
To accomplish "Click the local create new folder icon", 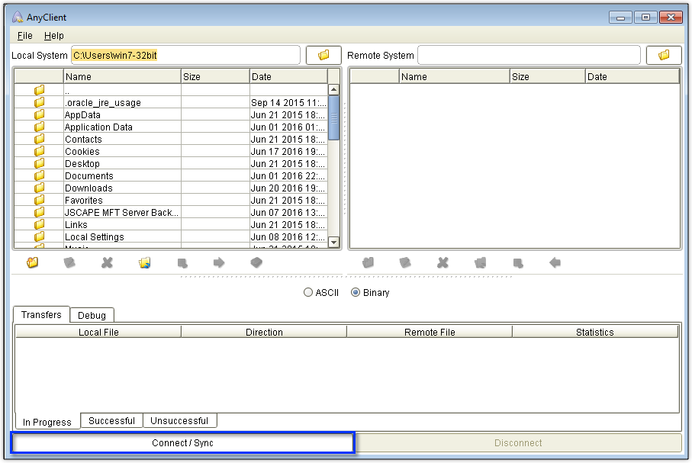I will pyautogui.click(x=32, y=262).
